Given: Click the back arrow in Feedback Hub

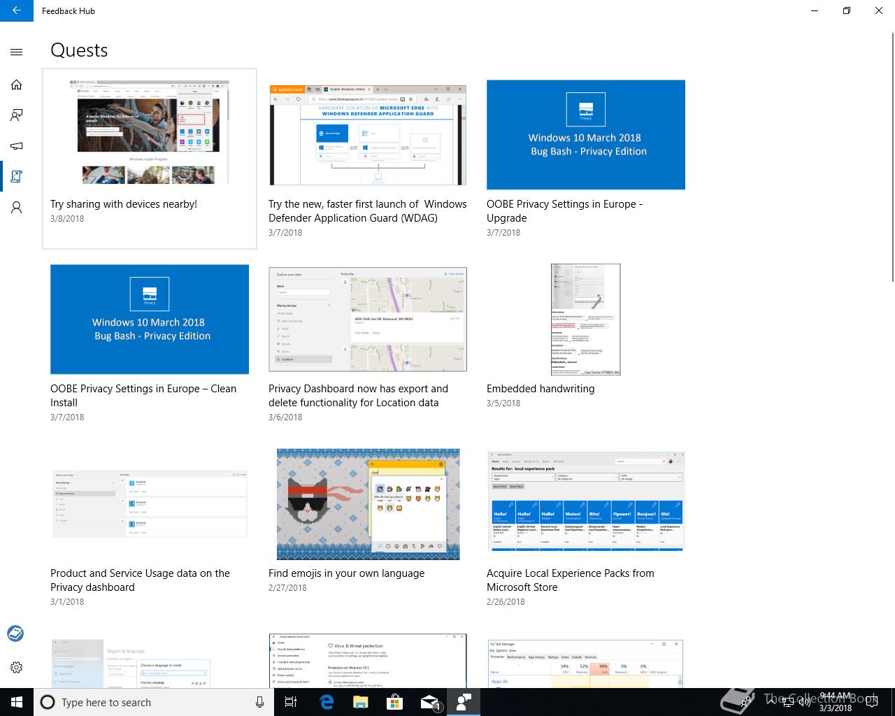Looking at the screenshot, I should pyautogui.click(x=17, y=10).
